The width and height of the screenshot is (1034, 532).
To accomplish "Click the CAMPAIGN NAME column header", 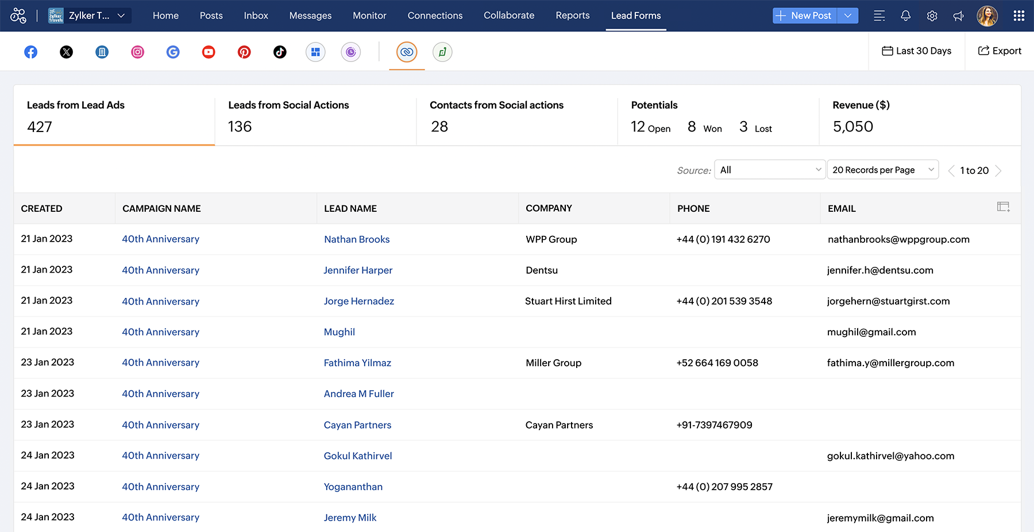I will point(161,208).
